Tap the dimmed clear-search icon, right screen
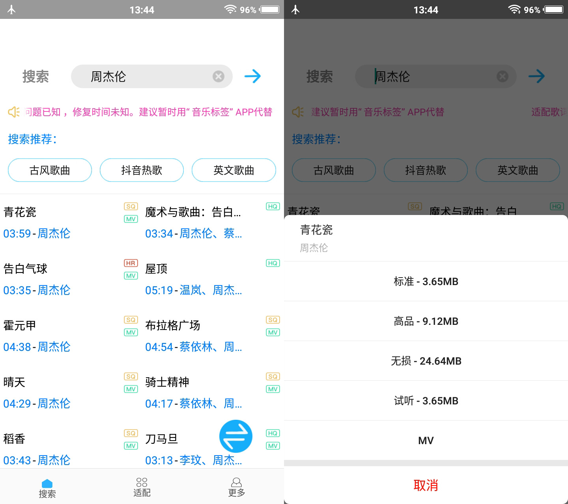The height and width of the screenshot is (504, 568). pyautogui.click(x=502, y=76)
